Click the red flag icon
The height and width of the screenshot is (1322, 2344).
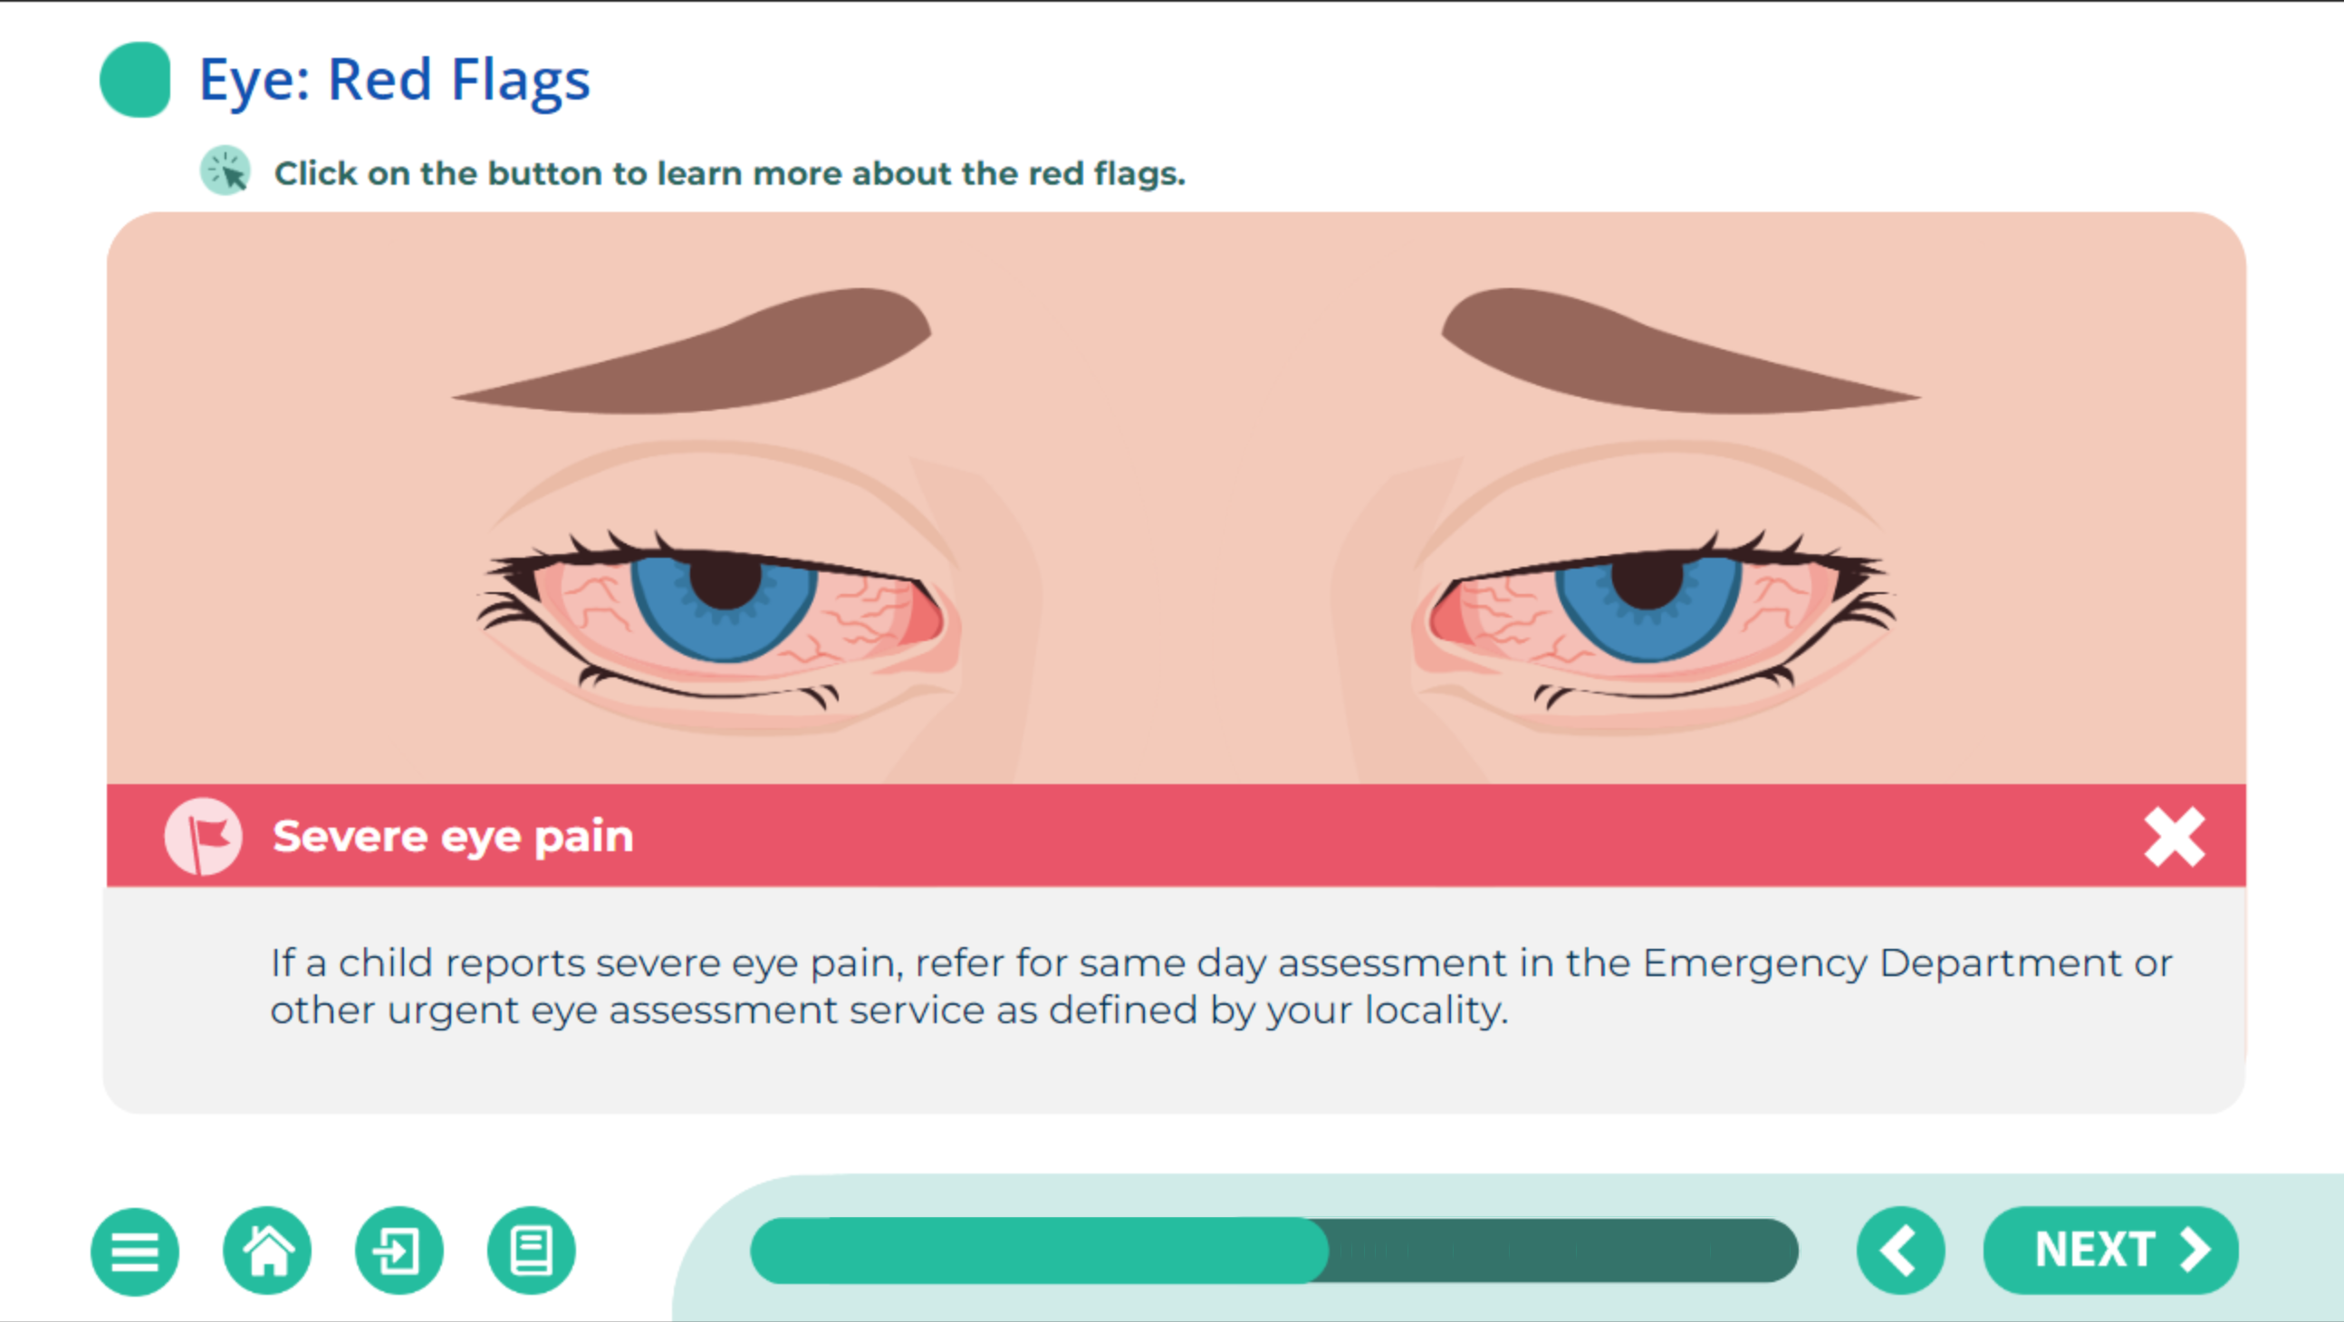click(203, 836)
